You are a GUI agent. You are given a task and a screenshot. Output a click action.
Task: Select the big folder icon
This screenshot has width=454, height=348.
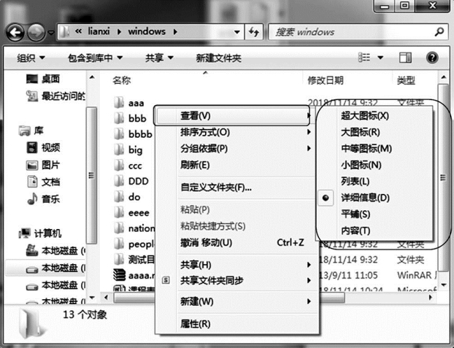click(x=119, y=150)
